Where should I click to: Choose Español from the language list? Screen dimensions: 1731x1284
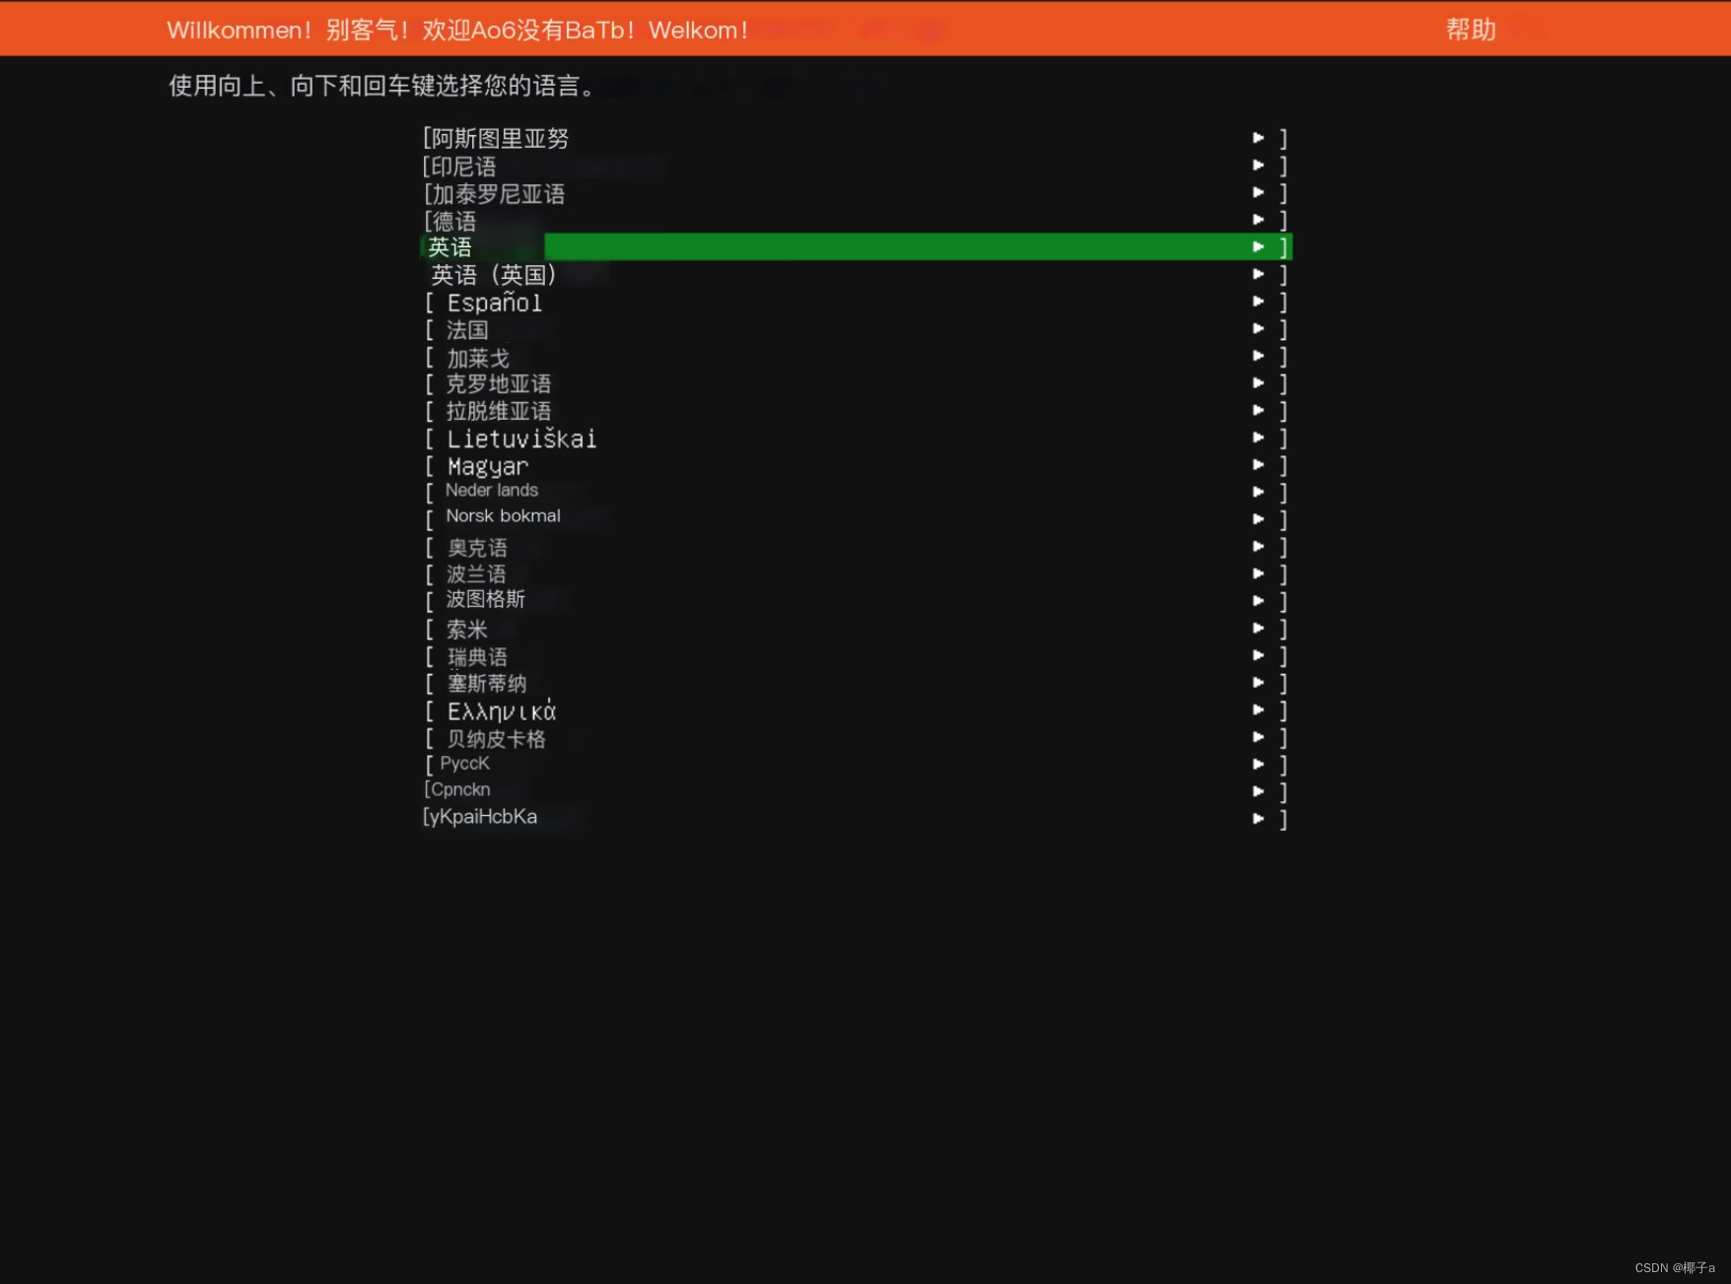[x=855, y=302]
